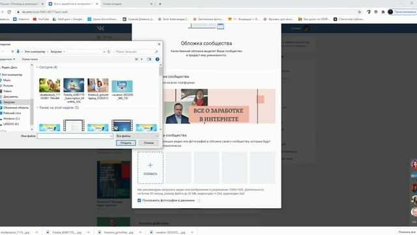The image size is (417, 235).
Task: Close the file open dialog with X
Action: pyautogui.click(x=159, y=44)
